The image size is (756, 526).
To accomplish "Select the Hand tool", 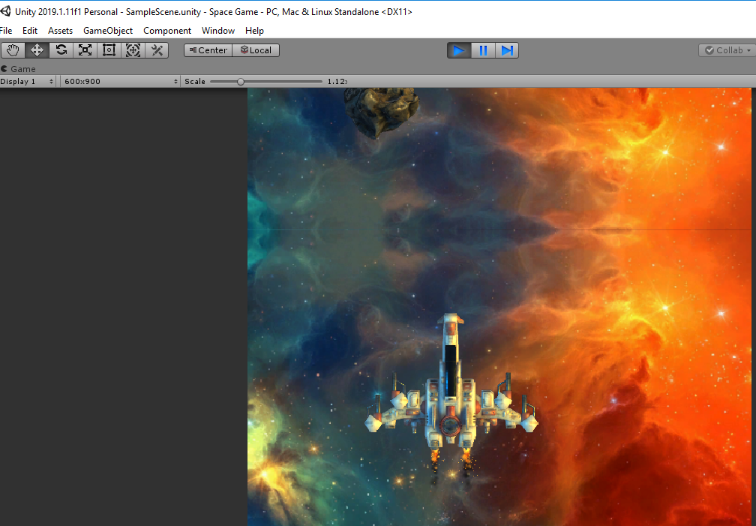I will point(13,50).
